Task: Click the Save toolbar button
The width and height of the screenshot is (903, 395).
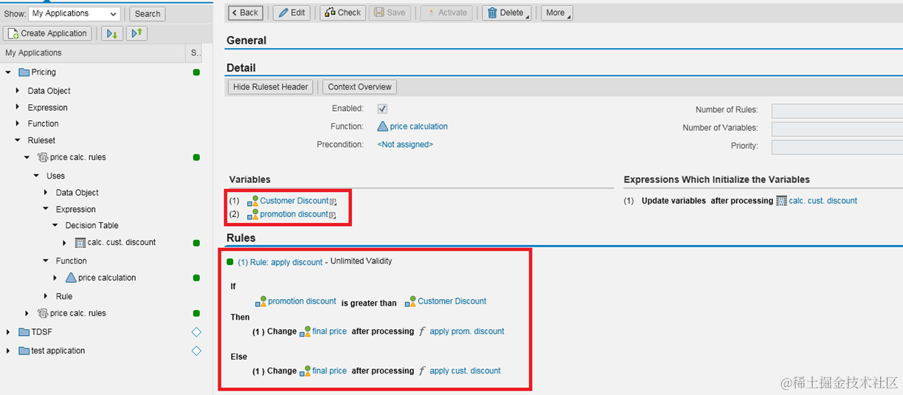Action: [390, 13]
